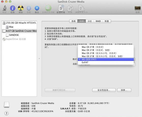Screen dimensions: 142x117
Task: Click the USB serial number 4528211DC99283FA
Action: coord(42,111)
